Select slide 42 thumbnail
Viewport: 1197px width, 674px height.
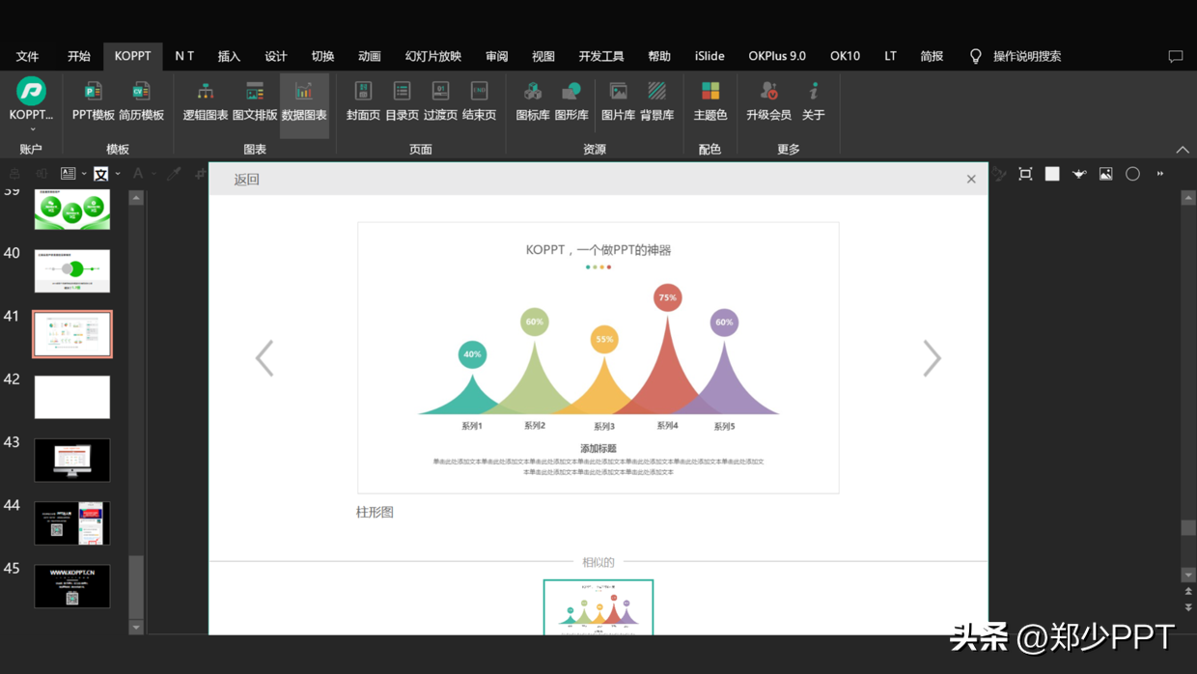[72, 397]
